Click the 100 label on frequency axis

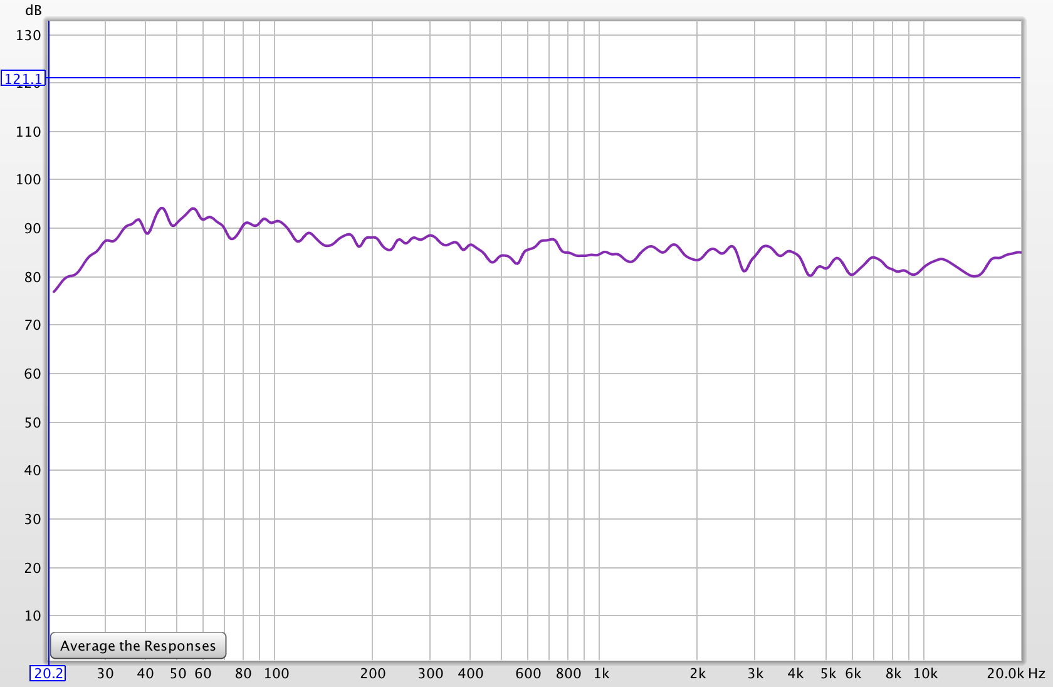pos(276,673)
